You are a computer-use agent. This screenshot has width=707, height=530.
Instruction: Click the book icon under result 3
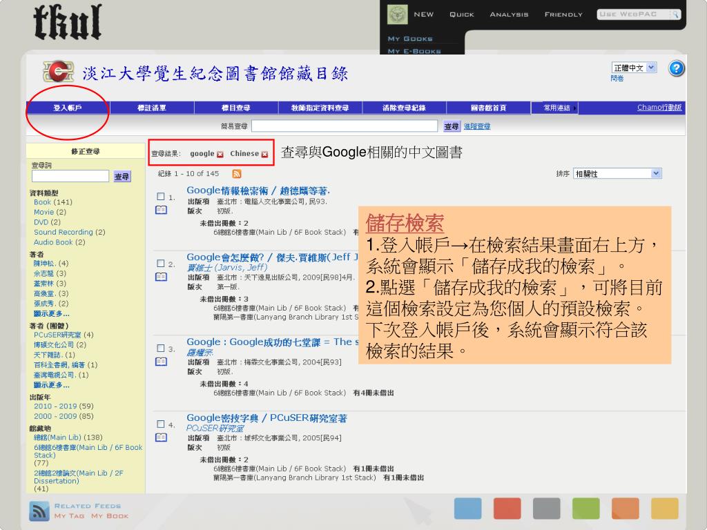click(161, 362)
